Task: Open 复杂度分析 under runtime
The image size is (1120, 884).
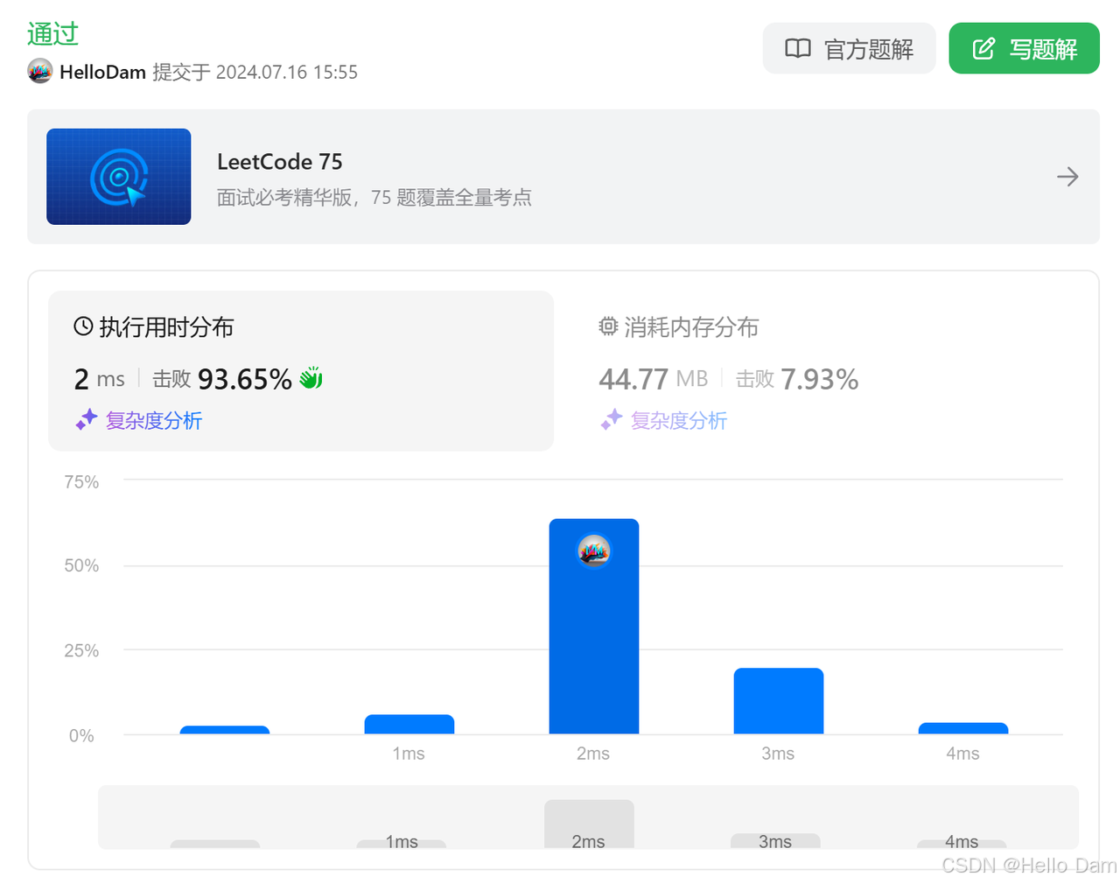Action: [154, 421]
